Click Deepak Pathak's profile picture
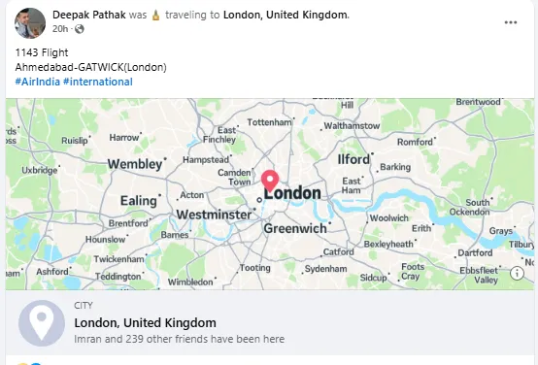Screen dimensions: 538x365 [30, 23]
